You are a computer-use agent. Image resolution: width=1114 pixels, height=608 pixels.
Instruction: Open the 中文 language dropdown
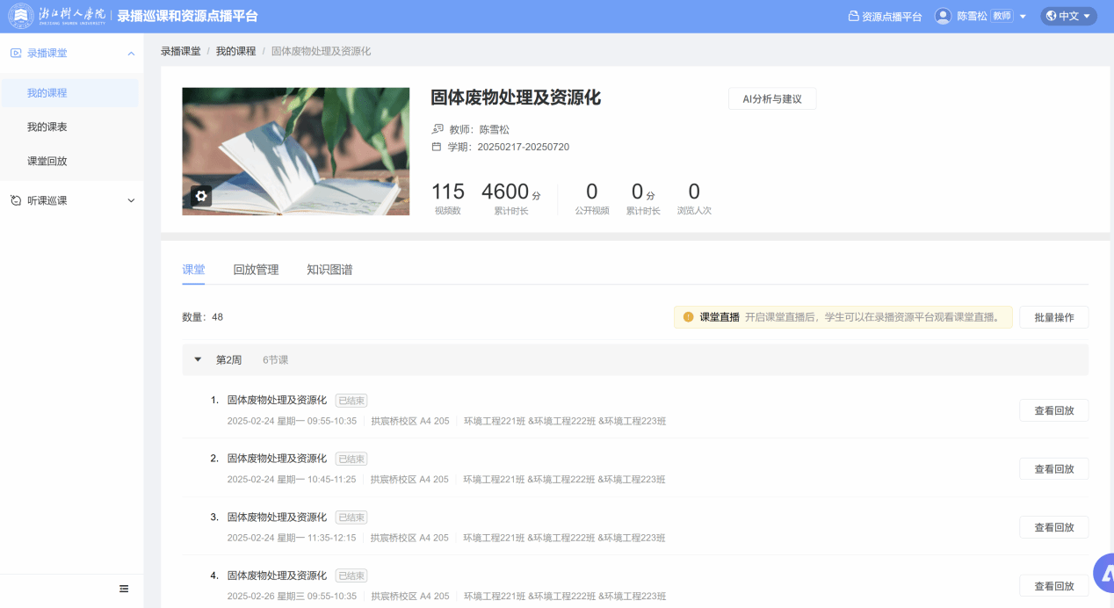[1068, 16]
